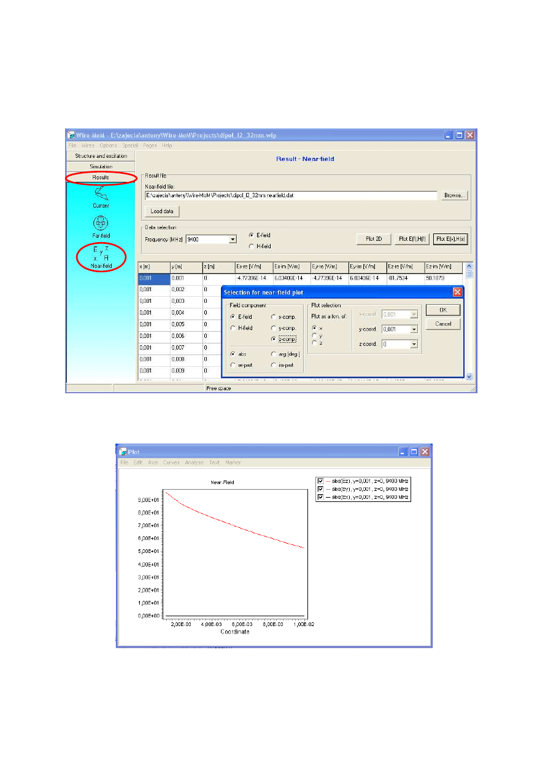548x776 pixels.
Task: Click the Plot 2D button
Action: click(374, 239)
